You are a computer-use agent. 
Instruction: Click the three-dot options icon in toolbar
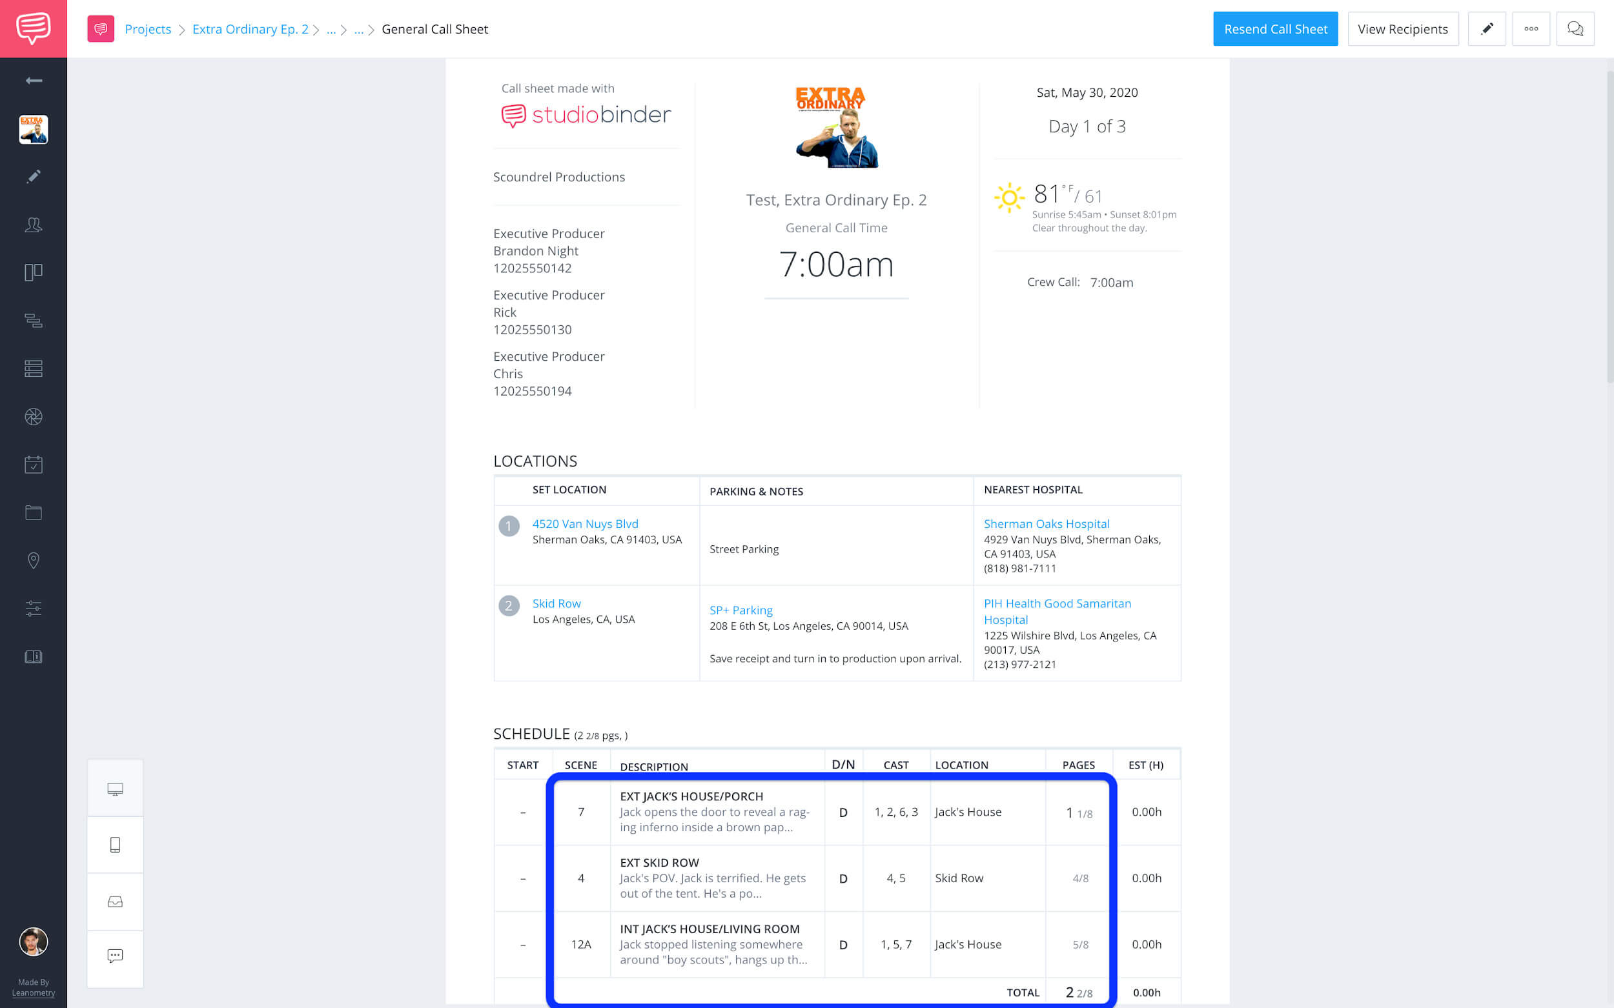coord(1531,28)
